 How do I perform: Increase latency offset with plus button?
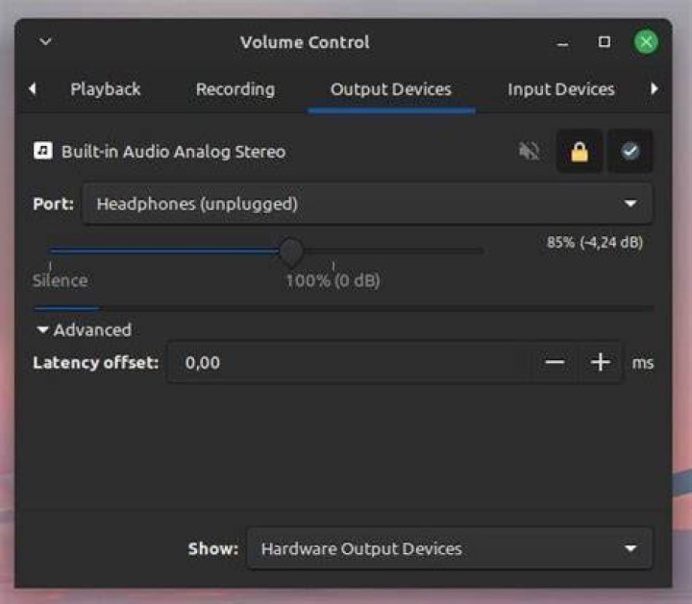click(x=600, y=362)
